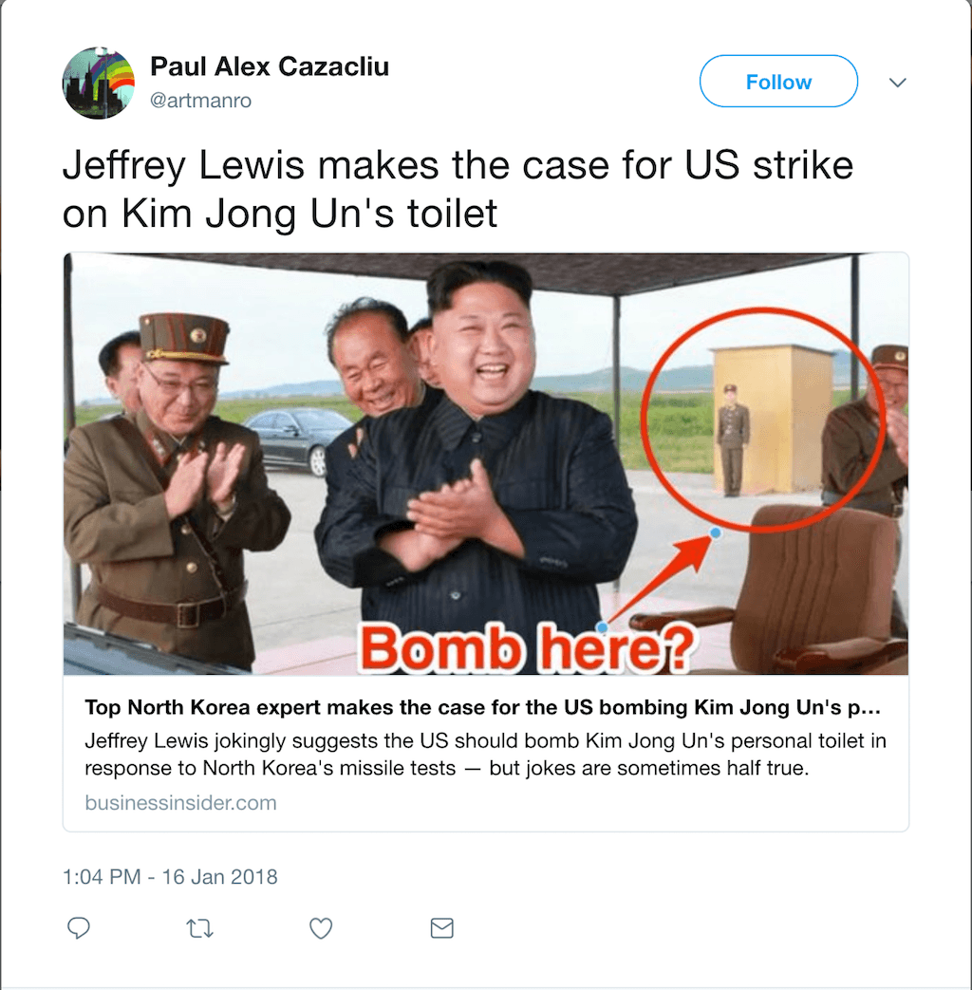Viewport: 972px width, 990px height.
Task: Expand the tweet options chevron menu
Action: point(897,82)
